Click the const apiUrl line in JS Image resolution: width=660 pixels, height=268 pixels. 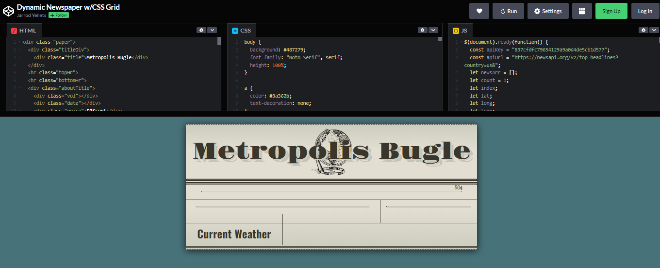click(541, 61)
